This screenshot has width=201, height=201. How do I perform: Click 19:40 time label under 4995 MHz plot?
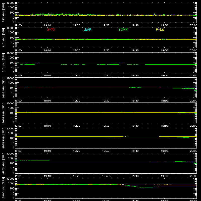pos(135,151)
